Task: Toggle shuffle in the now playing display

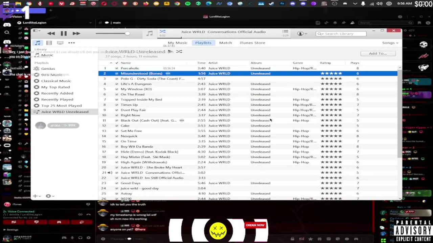Action: point(163,31)
